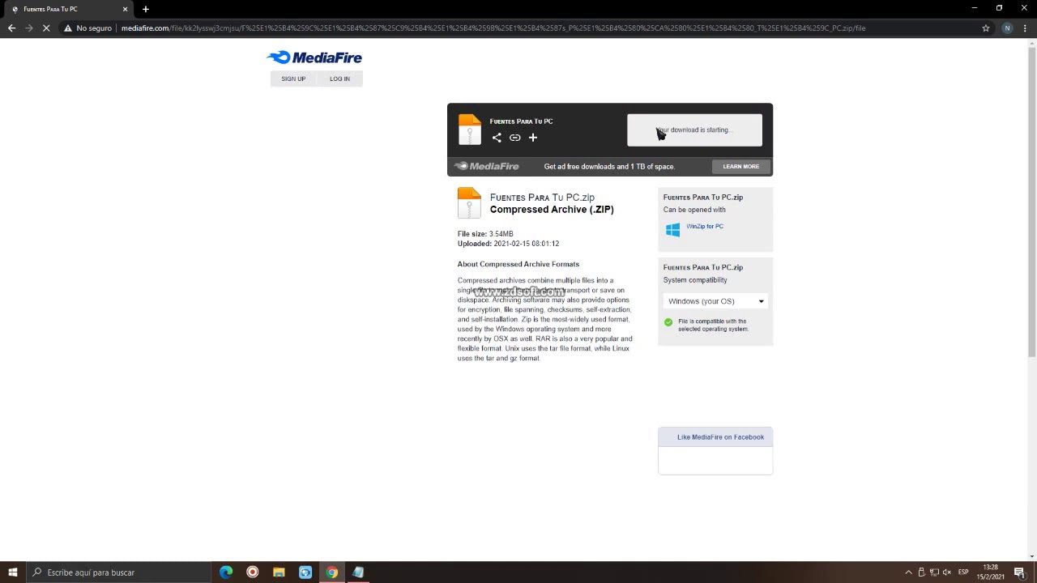1037x583 pixels.
Task: Click the taskbar clock showing 13:28
Action: click(x=990, y=572)
